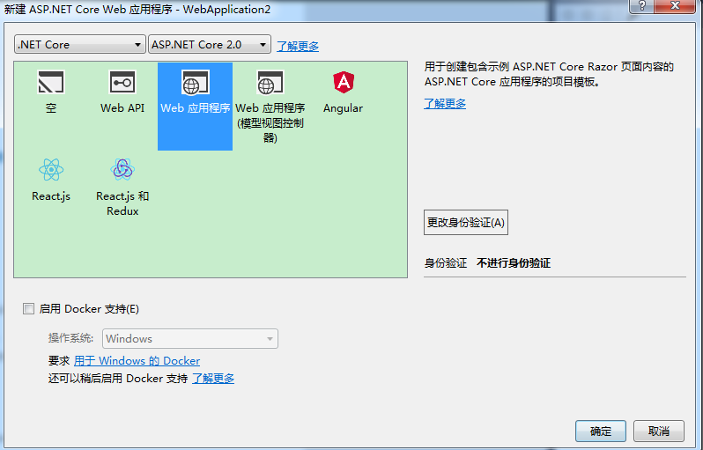Click the Web API template label
This screenshot has height=450, width=703.
click(x=122, y=108)
